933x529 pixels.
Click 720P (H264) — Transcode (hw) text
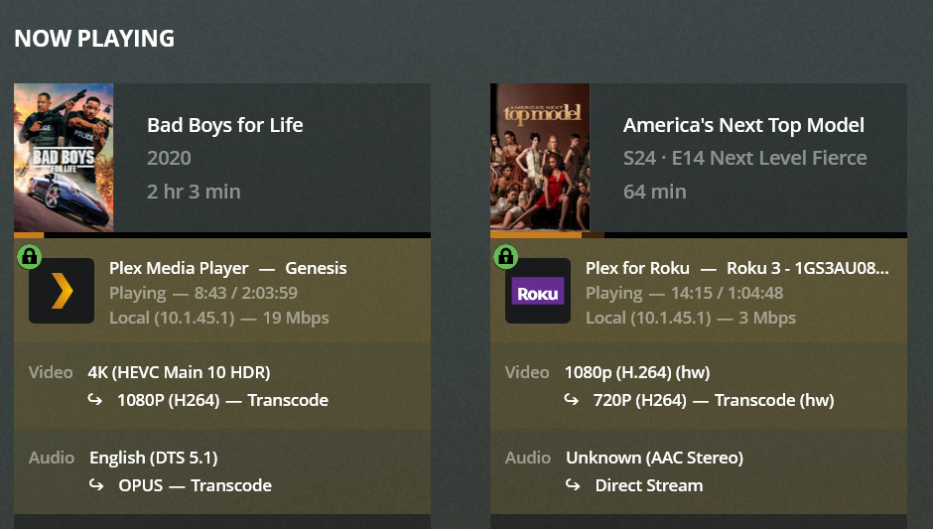(714, 400)
